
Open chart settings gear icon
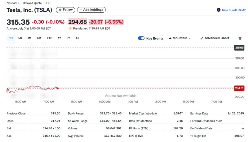point(240,38)
